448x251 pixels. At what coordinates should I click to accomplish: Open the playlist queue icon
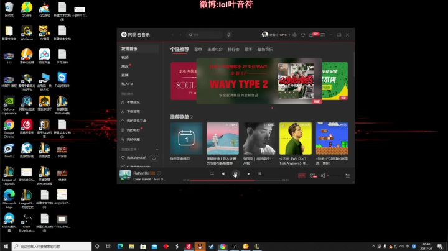click(347, 176)
